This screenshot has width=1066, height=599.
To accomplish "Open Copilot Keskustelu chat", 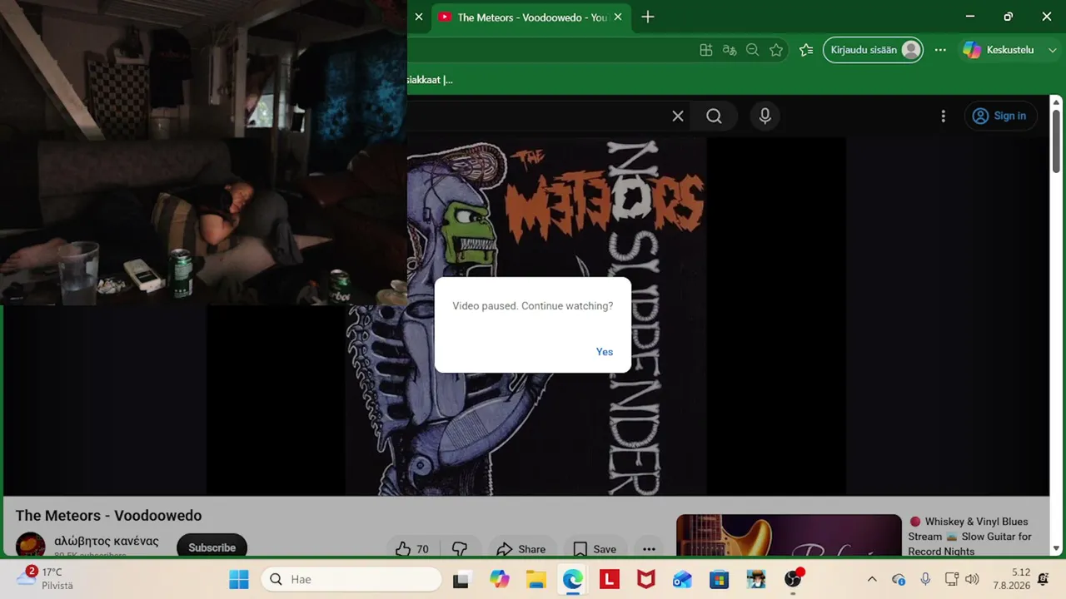I will coord(999,50).
